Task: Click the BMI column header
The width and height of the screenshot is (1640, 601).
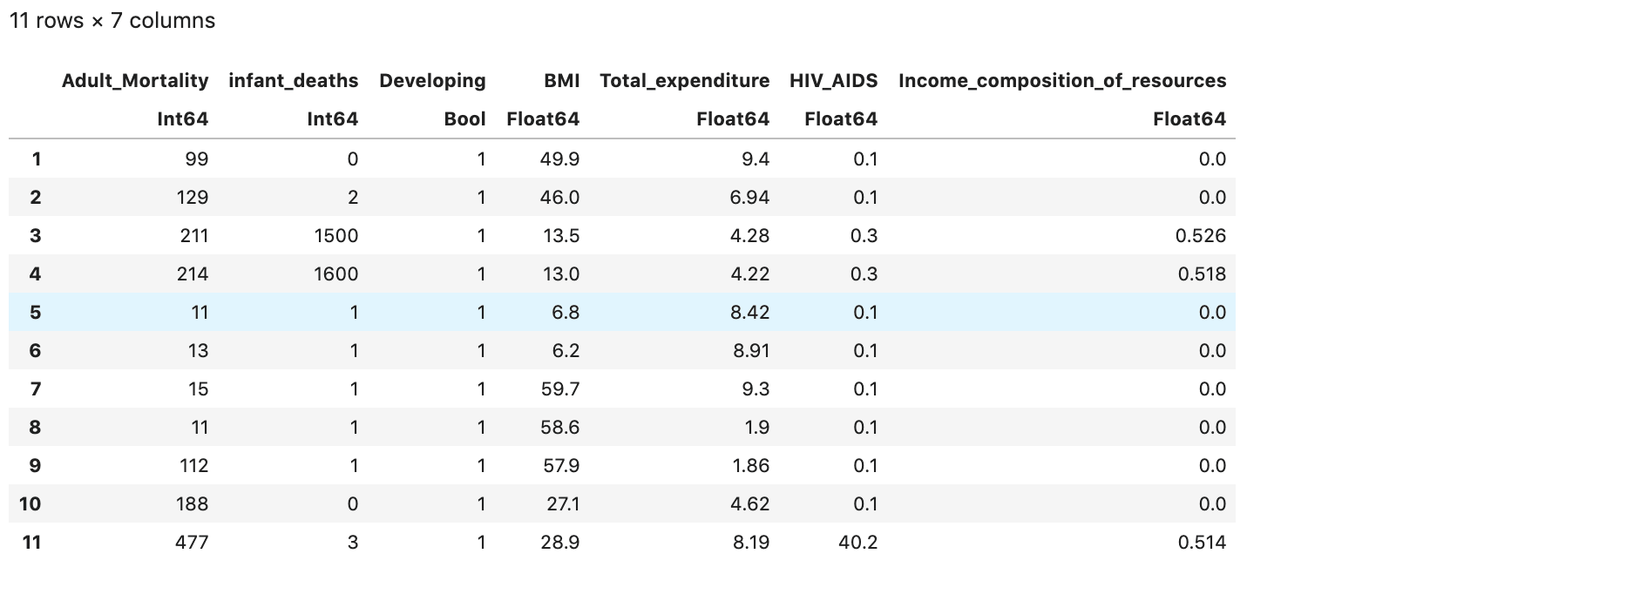Action: pos(561,81)
